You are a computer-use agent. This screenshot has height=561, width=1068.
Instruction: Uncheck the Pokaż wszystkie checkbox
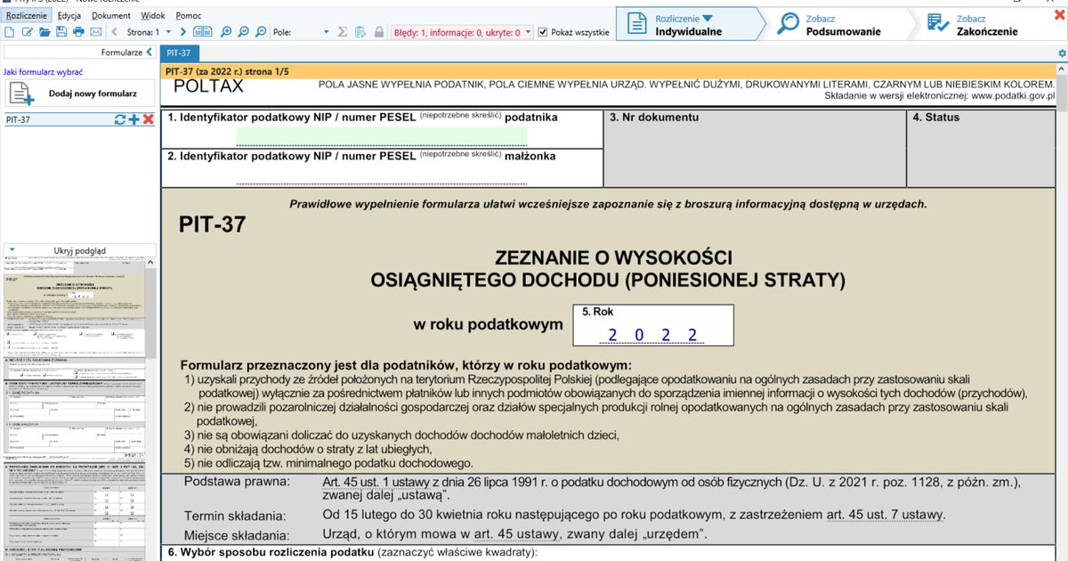[x=543, y=32]
